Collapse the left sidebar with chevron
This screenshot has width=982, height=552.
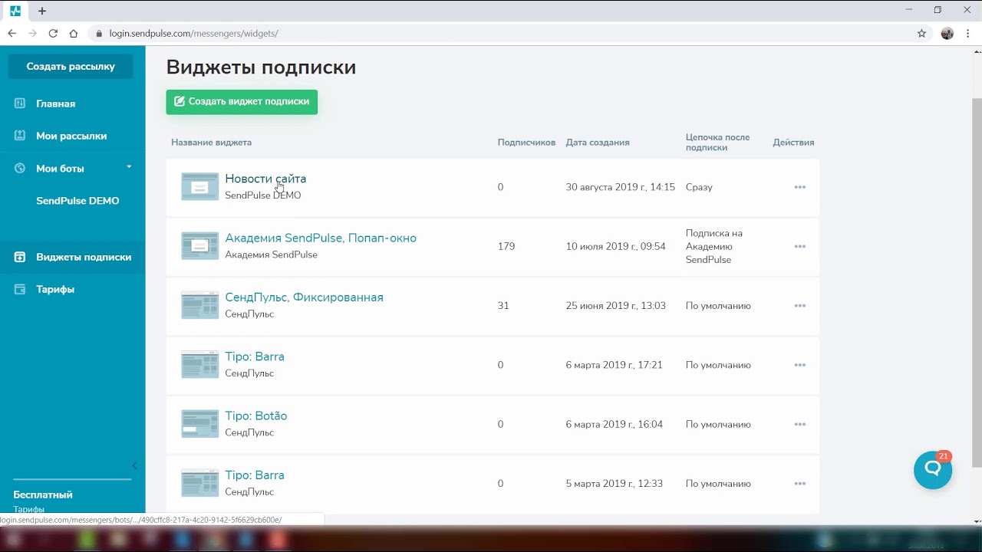135,465
